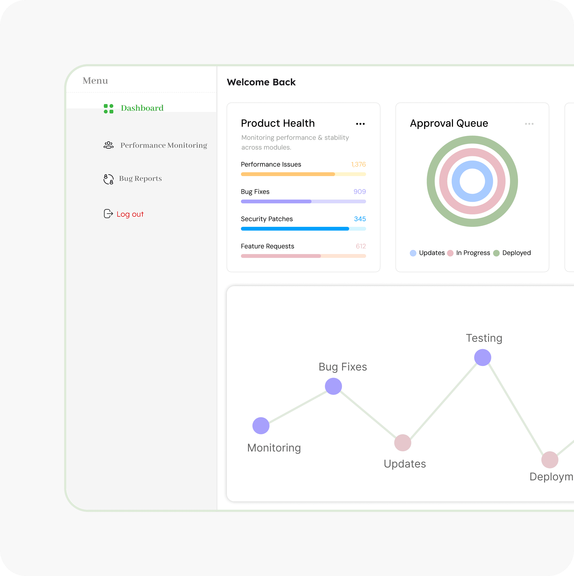574x576 pixels.
Task: Select Dashboard in the sidebar menu
Action: click(x=142, y=108)
